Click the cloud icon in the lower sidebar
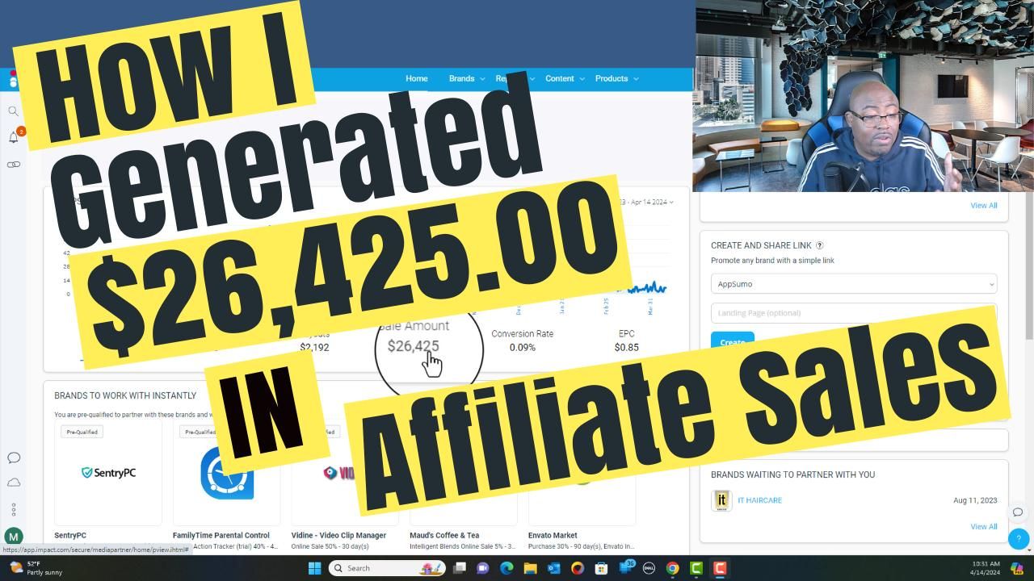1034x581 pixels. [14, 482]
